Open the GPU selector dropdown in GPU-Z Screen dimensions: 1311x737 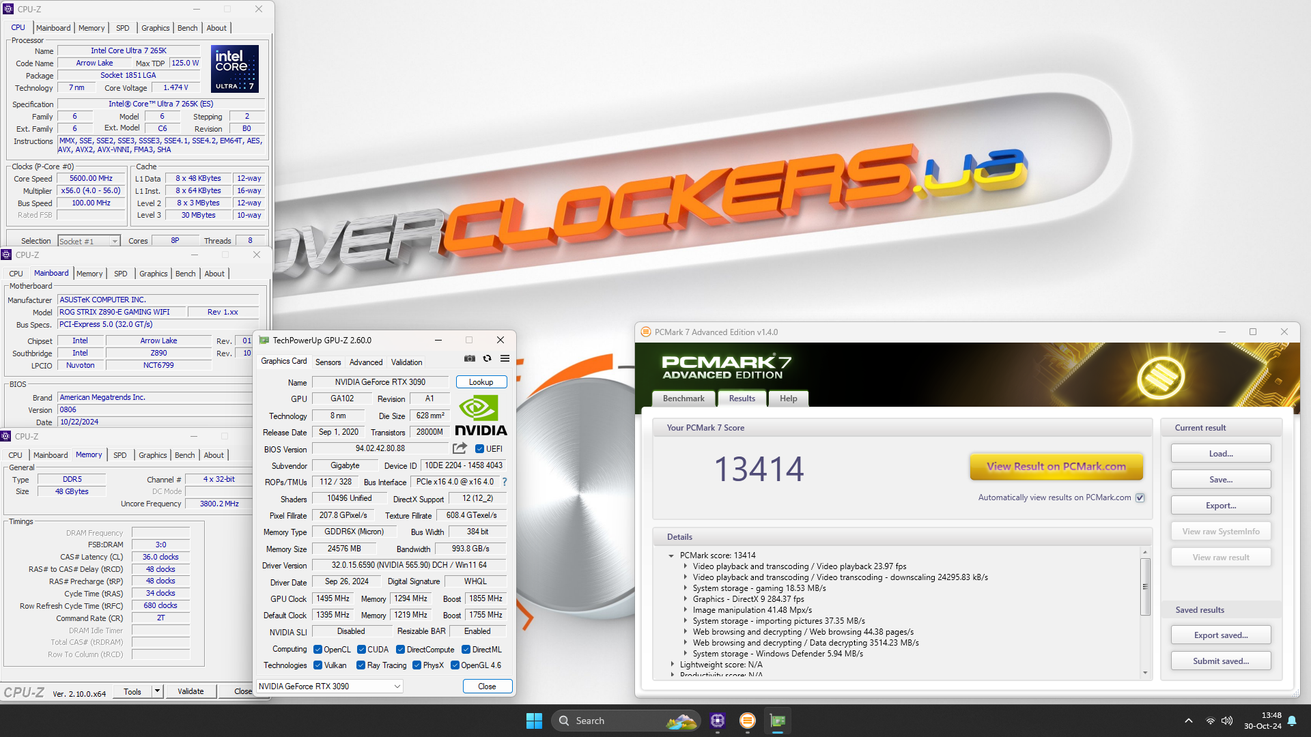330,687
